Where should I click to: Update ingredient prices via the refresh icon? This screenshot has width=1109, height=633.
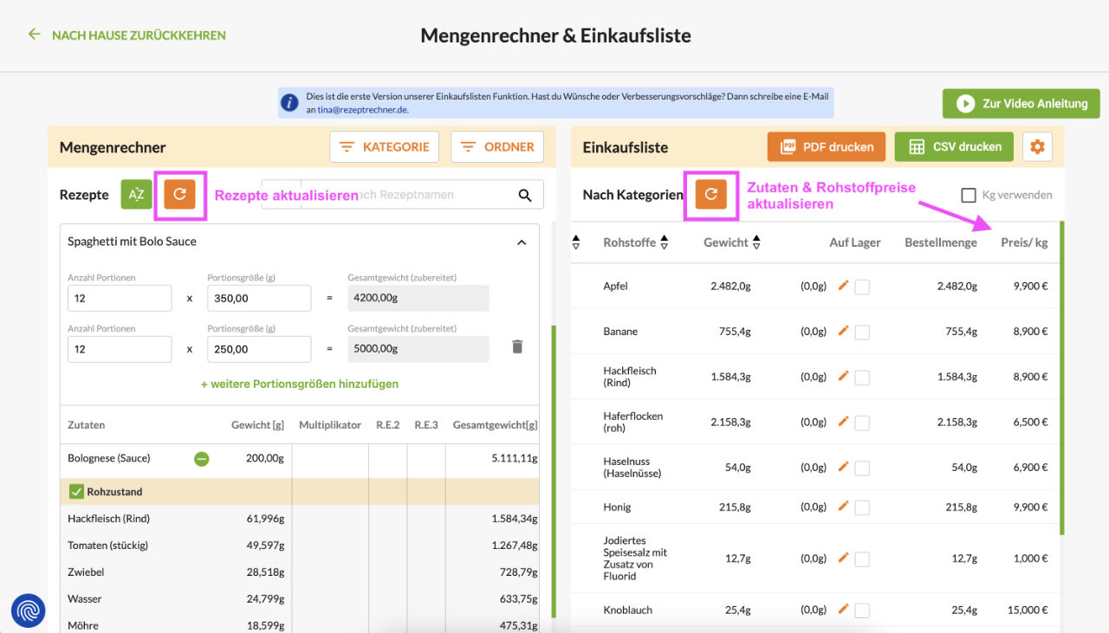point(710,195)
